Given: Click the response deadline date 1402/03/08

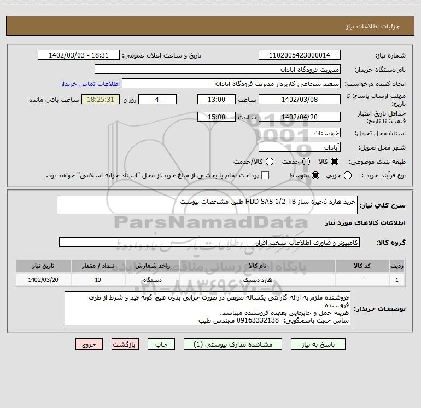Looking at the screenshot, I should 300,100.
